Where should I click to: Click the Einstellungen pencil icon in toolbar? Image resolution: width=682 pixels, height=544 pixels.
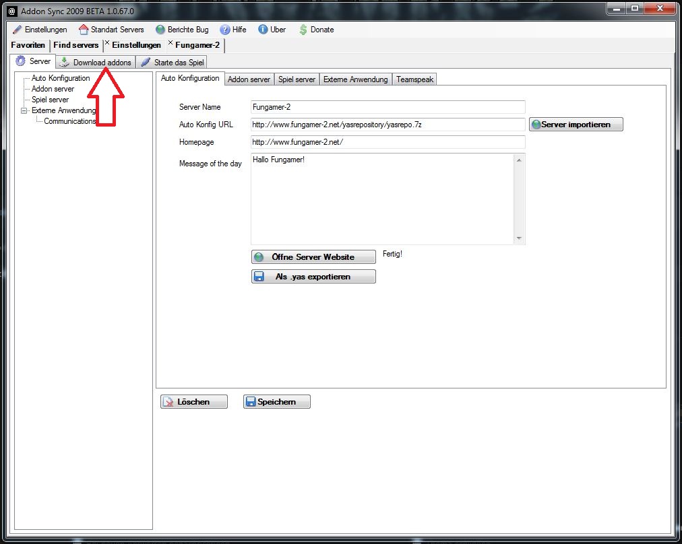pos(18,30)
